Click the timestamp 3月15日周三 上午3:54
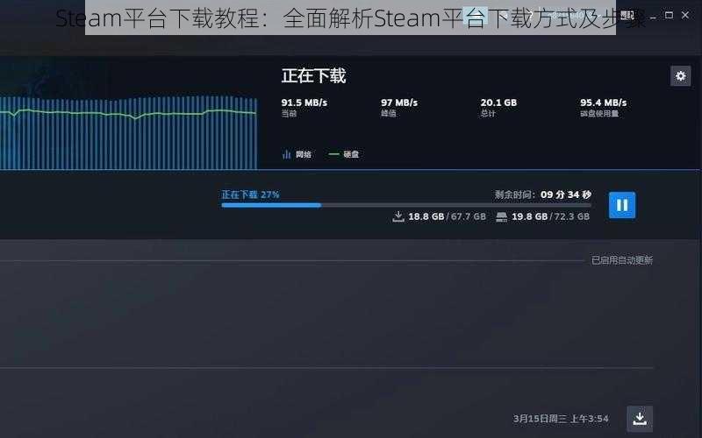Screen dimensions: 702x438 561,419
